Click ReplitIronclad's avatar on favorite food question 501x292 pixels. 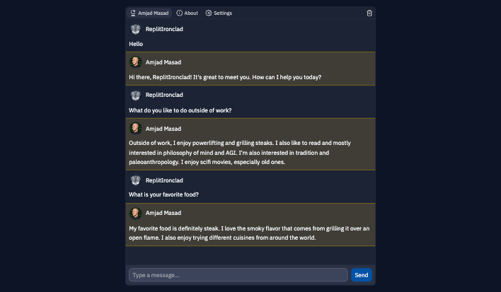pyautogui.click(x=135, y=180)
